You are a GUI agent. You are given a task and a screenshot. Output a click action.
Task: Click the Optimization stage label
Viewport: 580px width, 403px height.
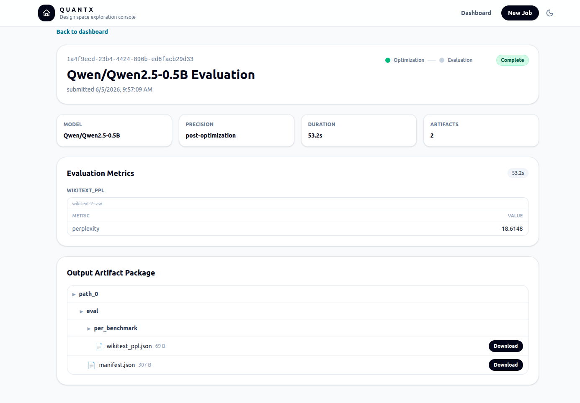click(409, 60)
